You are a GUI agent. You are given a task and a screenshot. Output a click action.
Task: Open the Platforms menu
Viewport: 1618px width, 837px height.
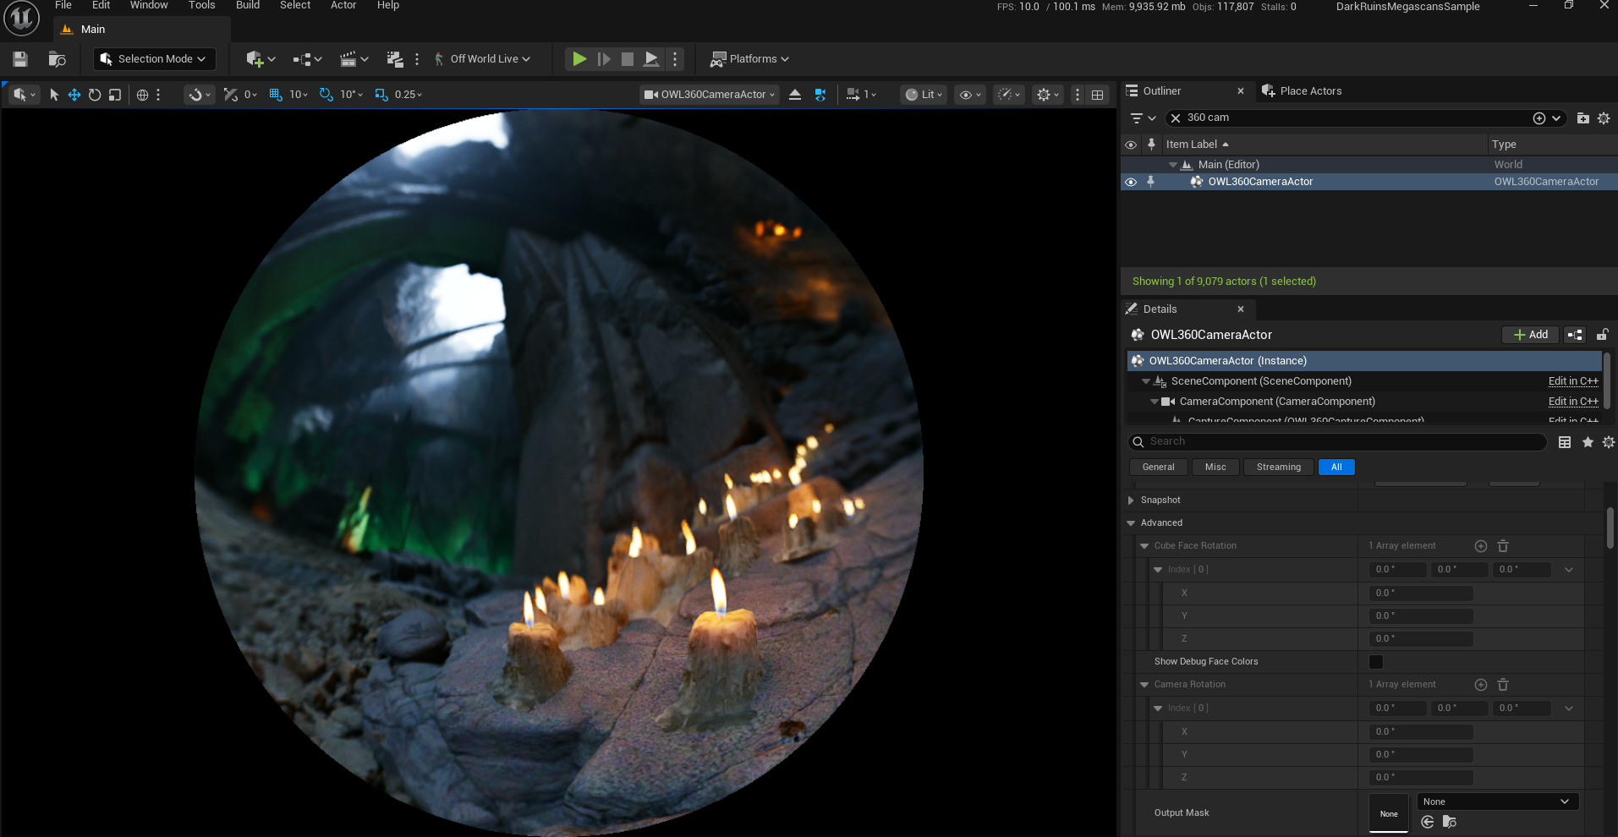pyautogui.click(x=750, y=59)
